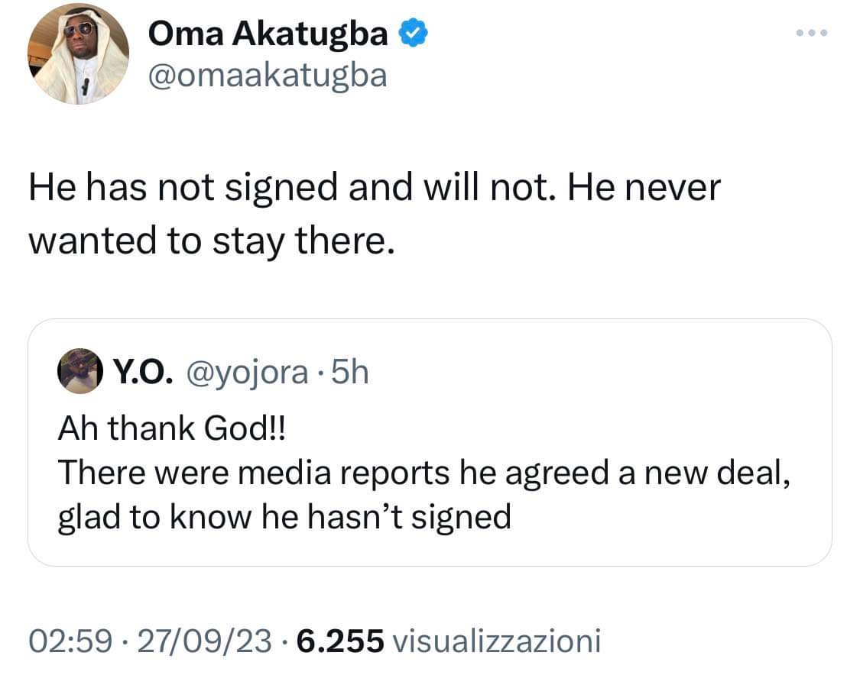
Task: Click the Y.O. display name
Action: coord(144,373)
